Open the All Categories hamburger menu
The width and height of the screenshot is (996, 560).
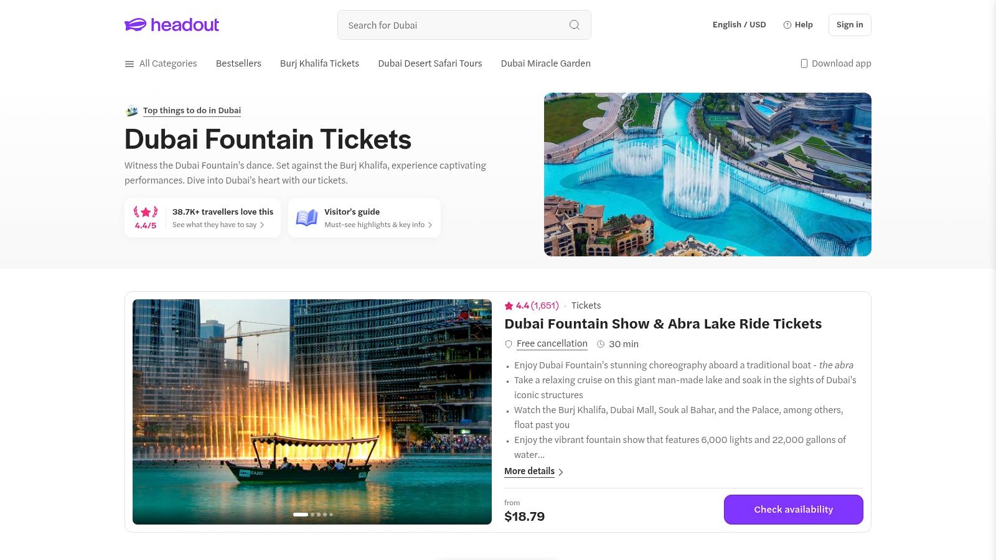pyautogui.click(x=129, y=63)
